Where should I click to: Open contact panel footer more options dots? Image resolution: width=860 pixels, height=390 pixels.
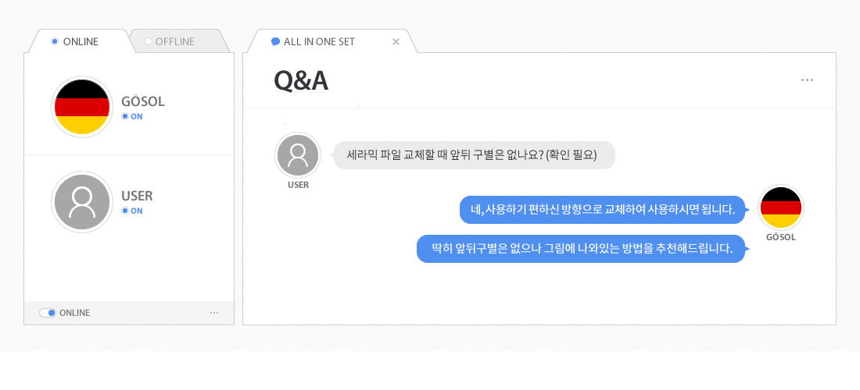point(214,313)
